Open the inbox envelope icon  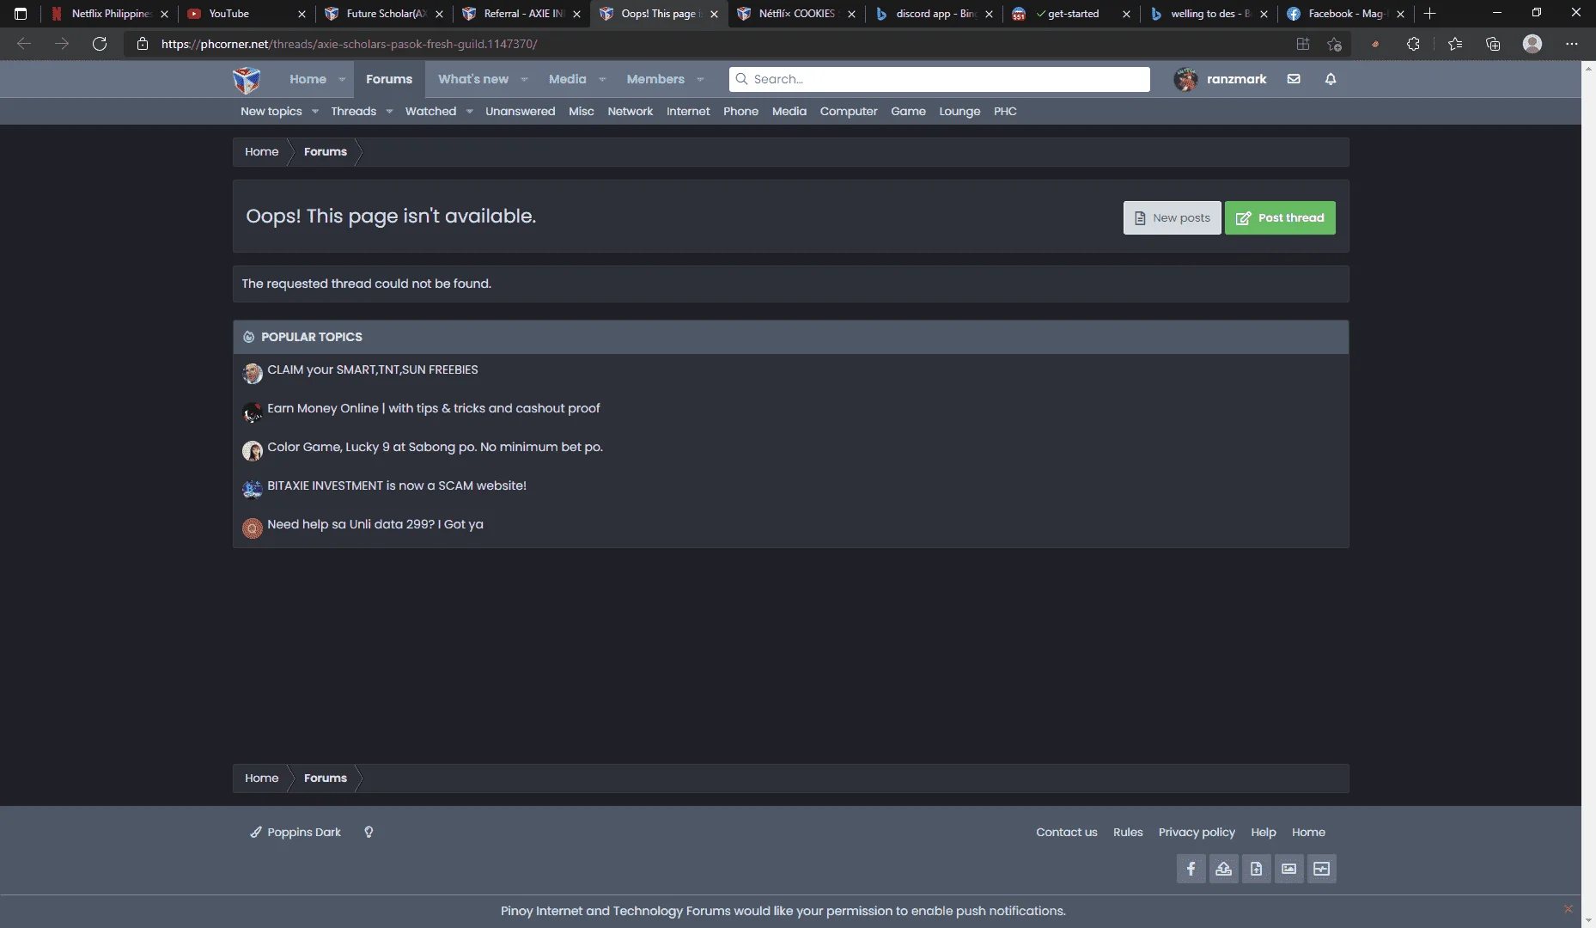point(1294,79)
